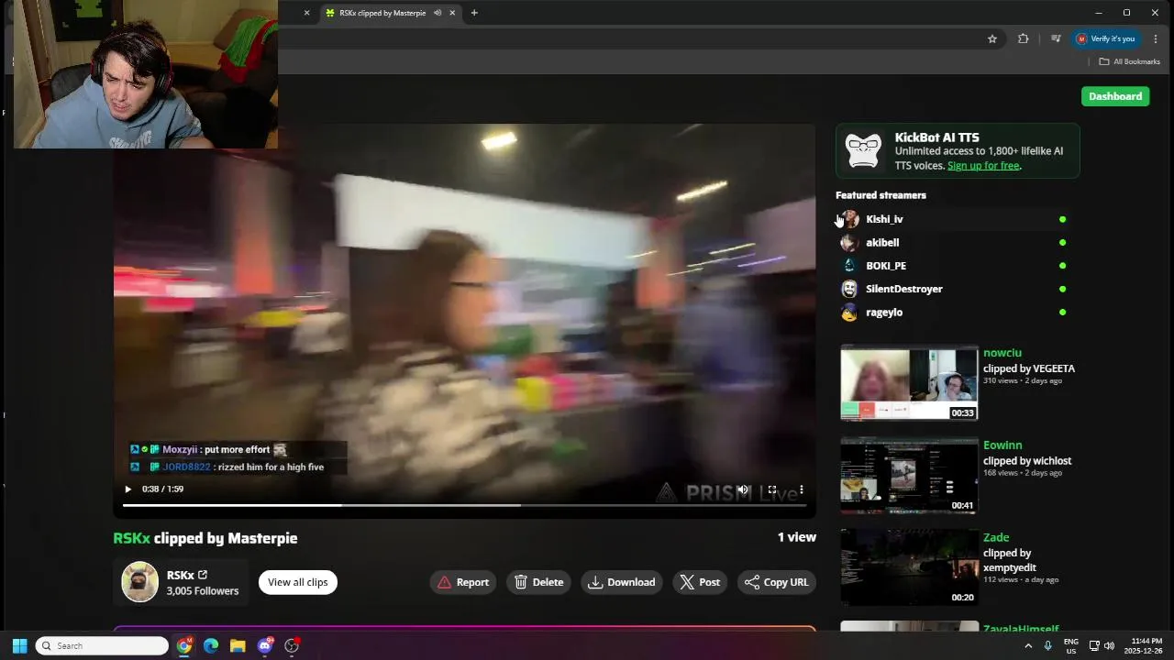Open the Dashboard
Viewport: 1174px width, 660px height.
pyautogui.click(x=1115, y=96)
